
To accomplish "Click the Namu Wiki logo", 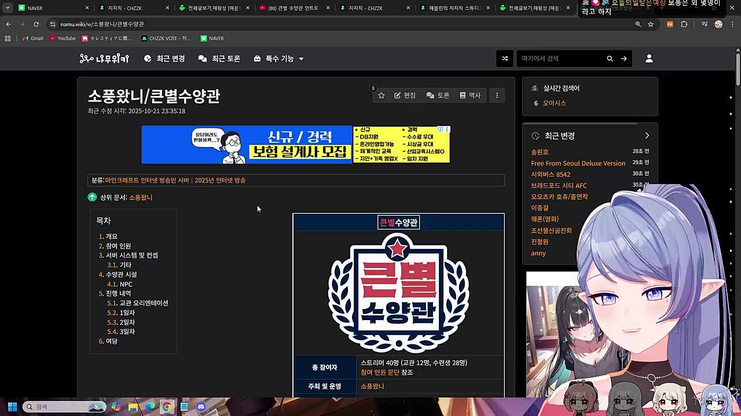I will (104, 58).
